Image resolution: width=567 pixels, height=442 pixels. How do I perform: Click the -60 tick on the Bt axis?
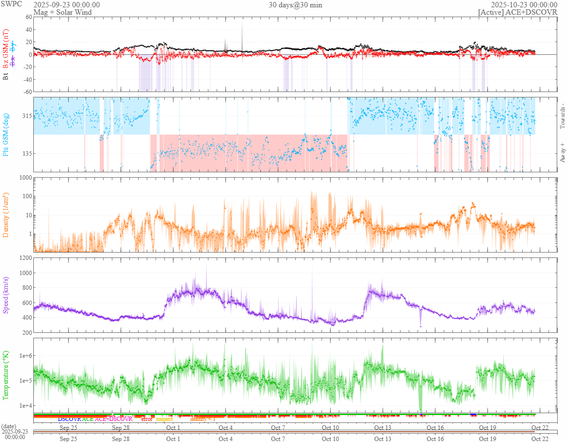point(28,92)
